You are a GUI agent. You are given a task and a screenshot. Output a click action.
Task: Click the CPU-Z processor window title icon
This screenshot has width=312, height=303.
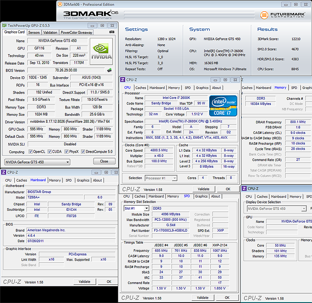(x=123, y=80)
